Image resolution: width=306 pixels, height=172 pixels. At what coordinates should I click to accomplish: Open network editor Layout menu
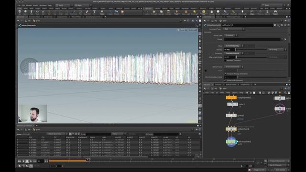[x=235, y=93]
